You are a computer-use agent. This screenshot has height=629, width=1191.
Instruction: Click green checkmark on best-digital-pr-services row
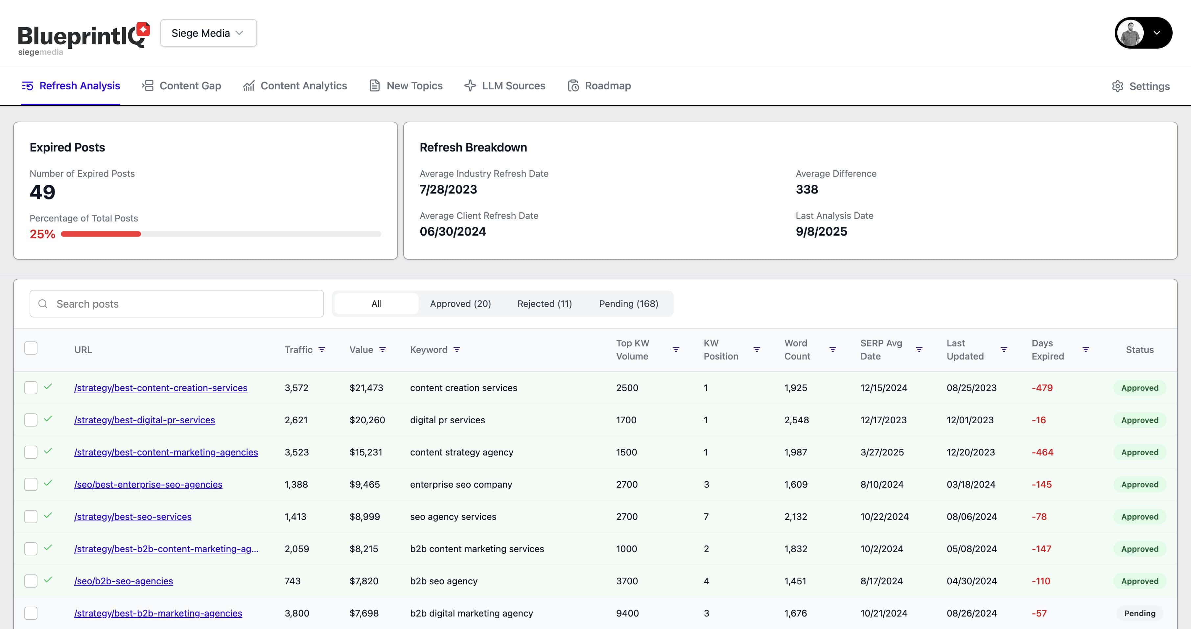pyautogui.click(x=48, y=419)
